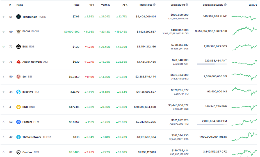Sort by the Name column header

pos(20,5)
